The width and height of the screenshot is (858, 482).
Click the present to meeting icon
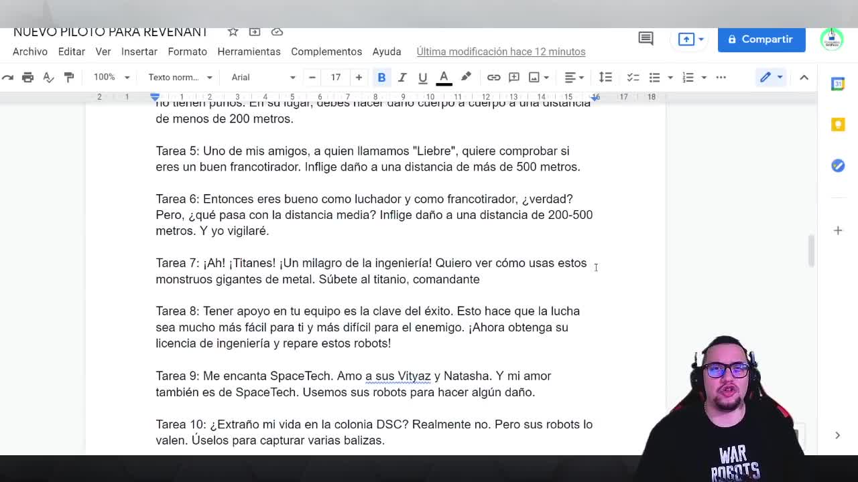tap(690, 39)
